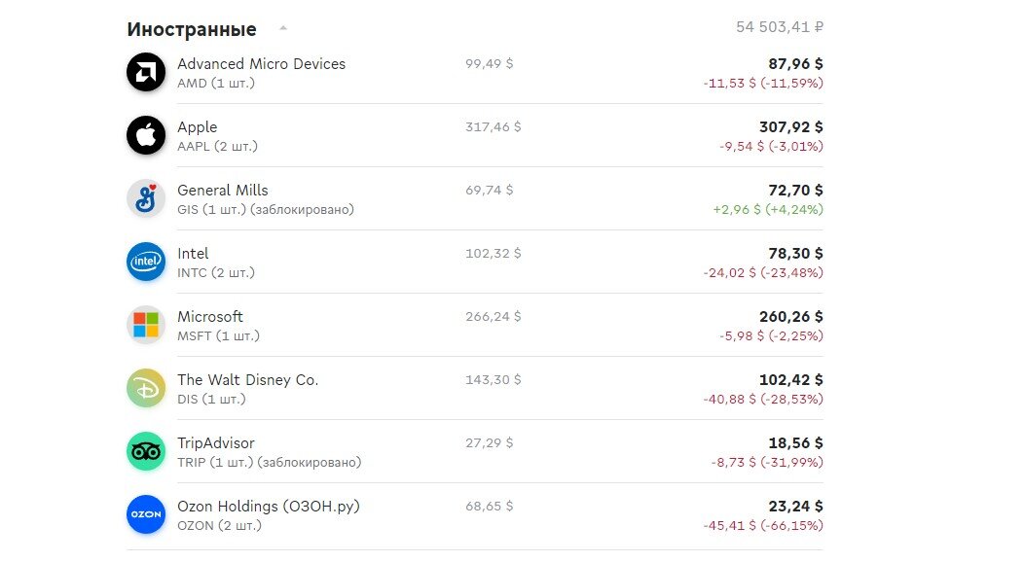Open Ozon Holdings (ОЗОН.ру) position

tap(475, 515)
